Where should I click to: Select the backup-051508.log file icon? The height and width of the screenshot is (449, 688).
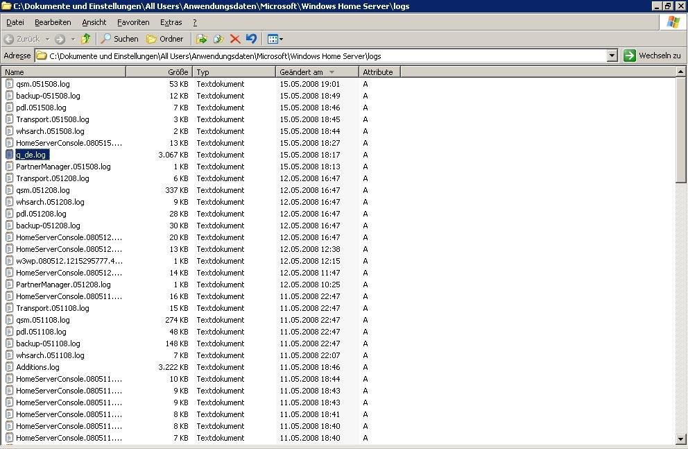(9, 96)
